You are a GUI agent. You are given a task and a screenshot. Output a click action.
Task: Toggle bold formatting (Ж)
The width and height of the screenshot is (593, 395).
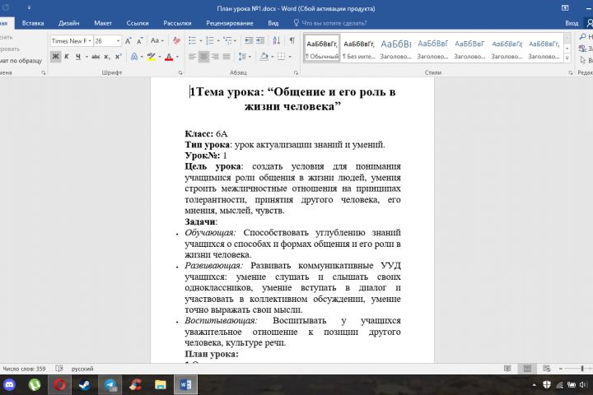(56, 57)
